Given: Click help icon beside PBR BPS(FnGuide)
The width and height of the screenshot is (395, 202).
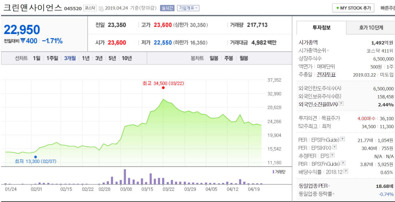Looking at the screenshot, I should pyautogui.click(x=343, y=163).
